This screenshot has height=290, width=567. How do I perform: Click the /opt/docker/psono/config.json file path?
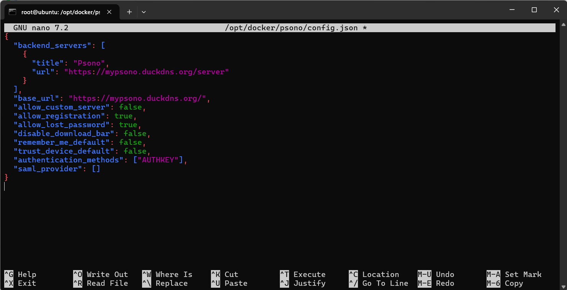(x=291, y=28)
